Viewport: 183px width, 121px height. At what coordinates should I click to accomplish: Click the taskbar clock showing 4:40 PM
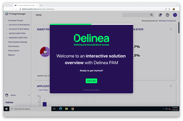(175, 109)
